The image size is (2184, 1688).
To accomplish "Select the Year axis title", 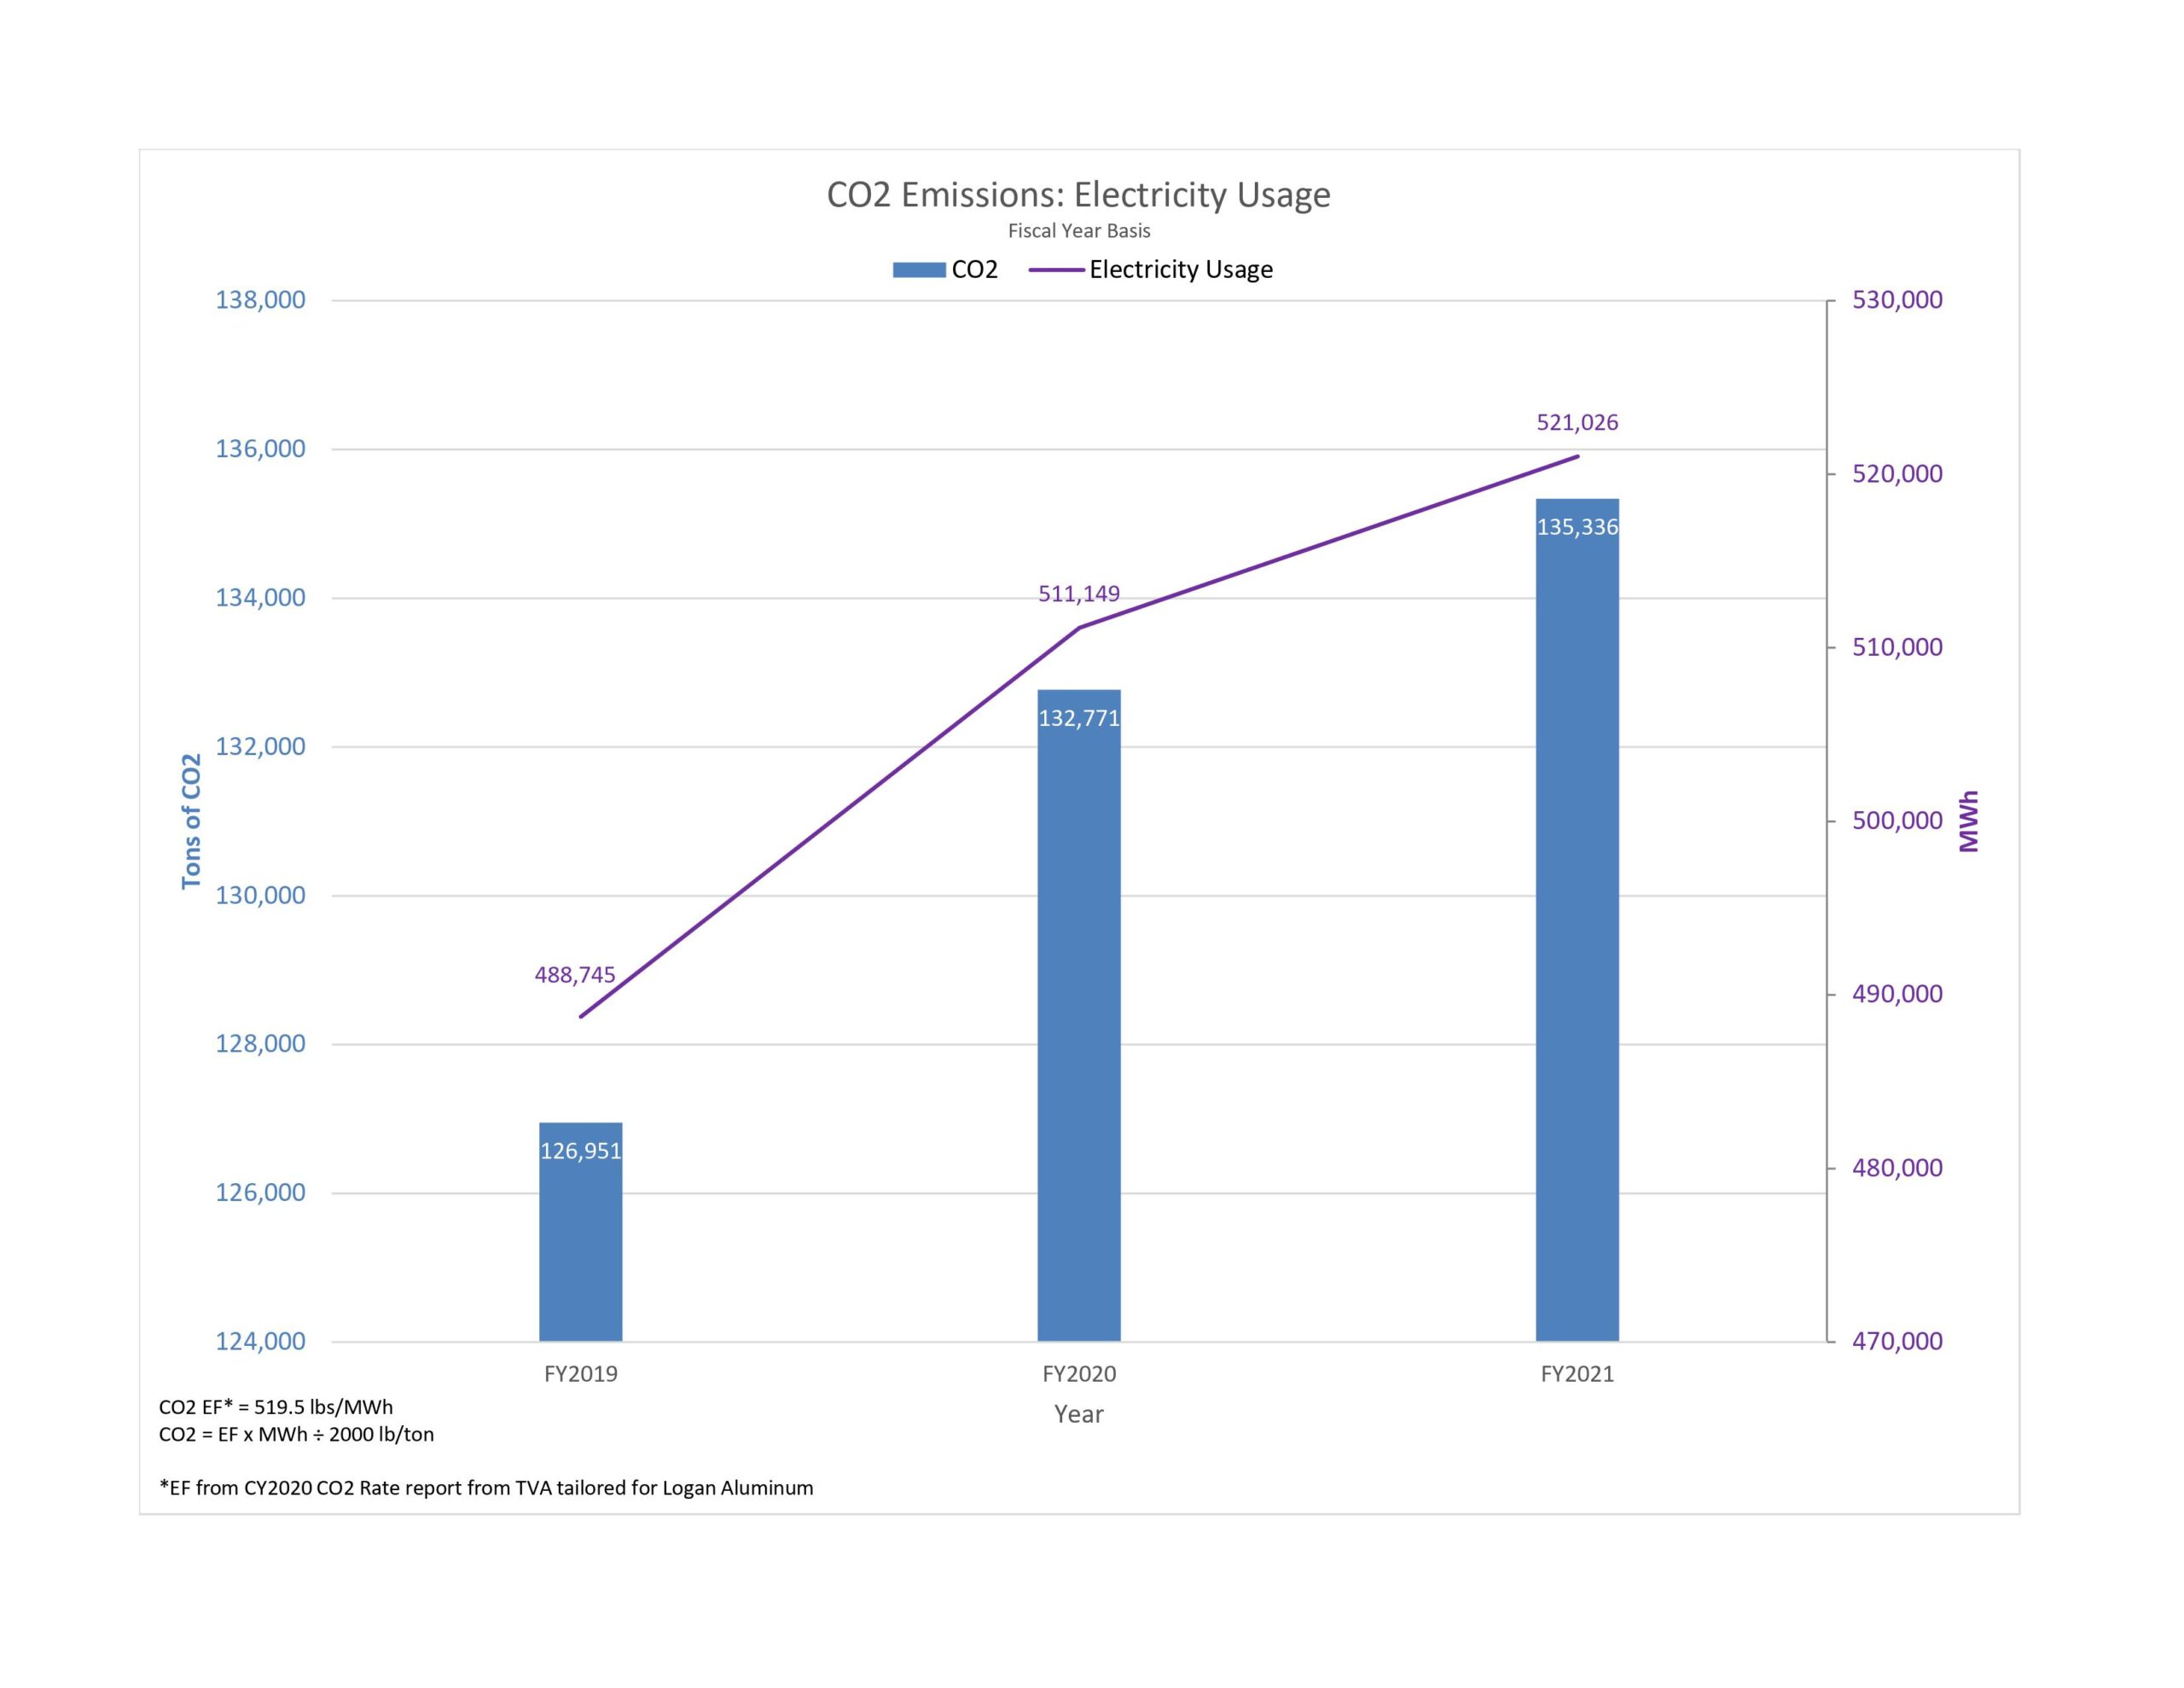I will coord(1079,1414).
